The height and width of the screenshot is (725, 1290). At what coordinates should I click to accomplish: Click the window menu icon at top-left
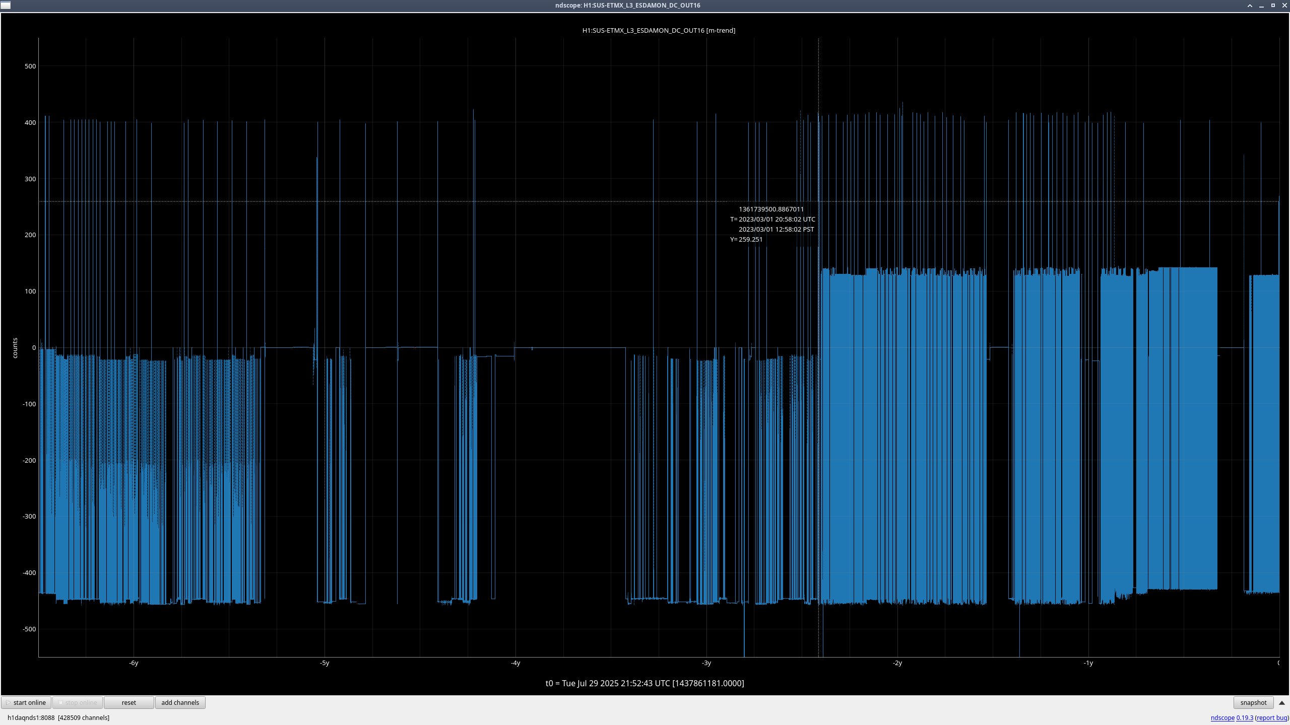coord(6,5)
